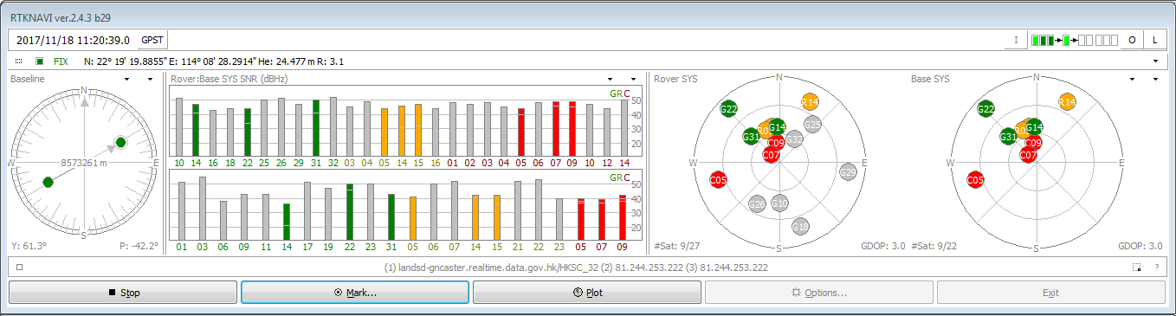Open input streams with the I button
Viewport: 1176px width, 316px height.
point(1018,40)
